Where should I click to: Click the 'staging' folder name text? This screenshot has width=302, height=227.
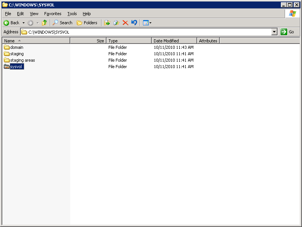(17, 54)
